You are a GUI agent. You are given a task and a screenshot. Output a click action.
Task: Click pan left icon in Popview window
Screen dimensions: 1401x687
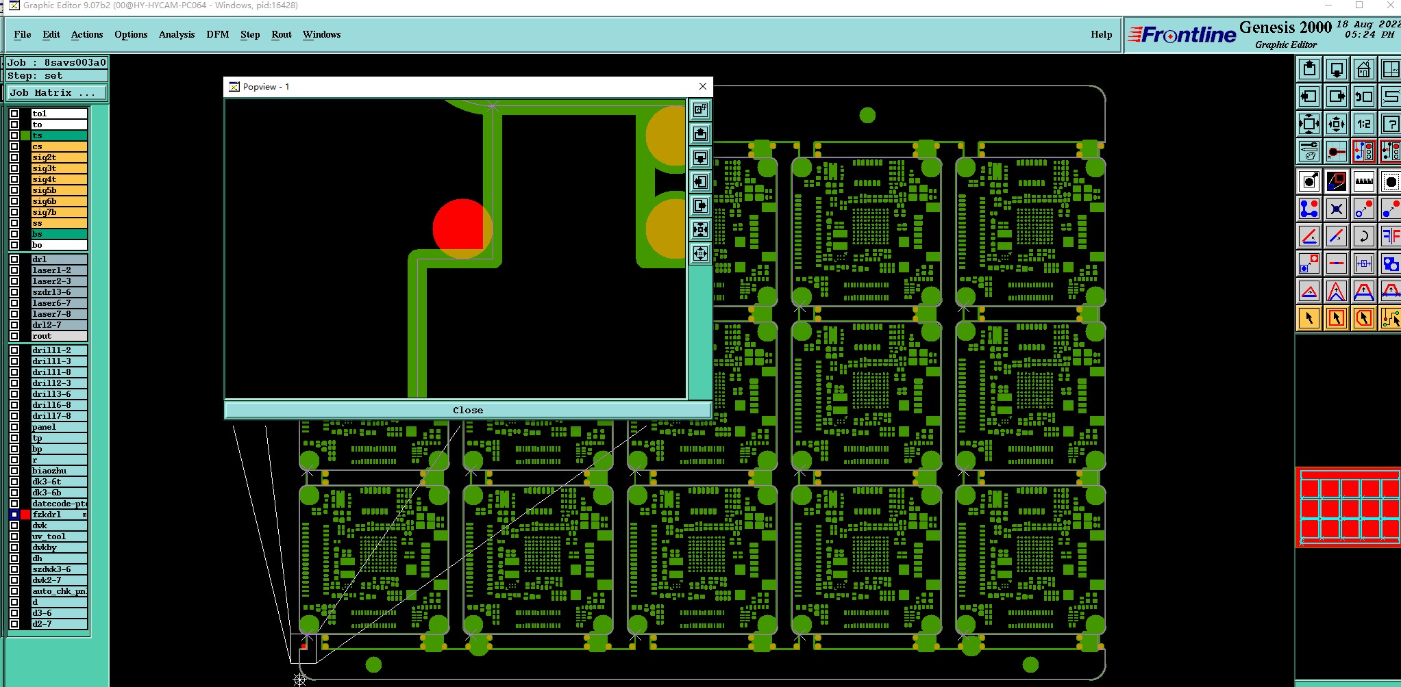click(x=700, y=181)
